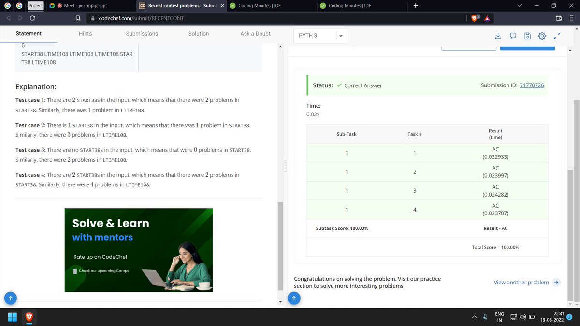Click the panel divider drag handle
The height and width of the screenshot is (326, 580).
tap(286, 167)
